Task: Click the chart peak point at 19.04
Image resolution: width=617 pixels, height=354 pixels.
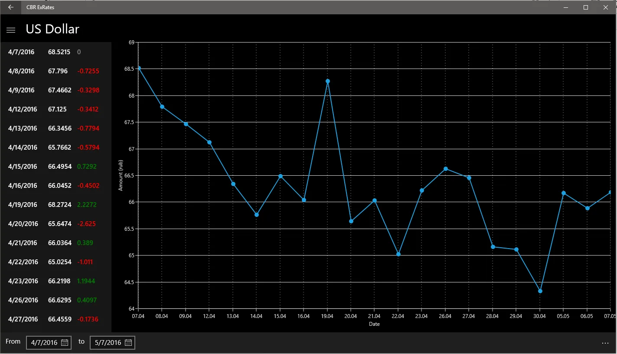Action: (x=328, y=81)
